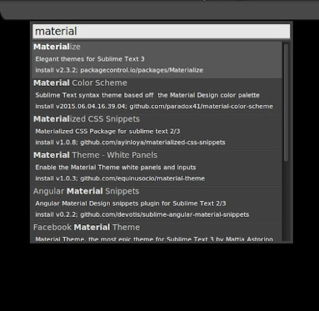Click the package list scrollbar thumb
Image resolution: width=319 pixels, height=311 pixels.
(x=286, y=102)
